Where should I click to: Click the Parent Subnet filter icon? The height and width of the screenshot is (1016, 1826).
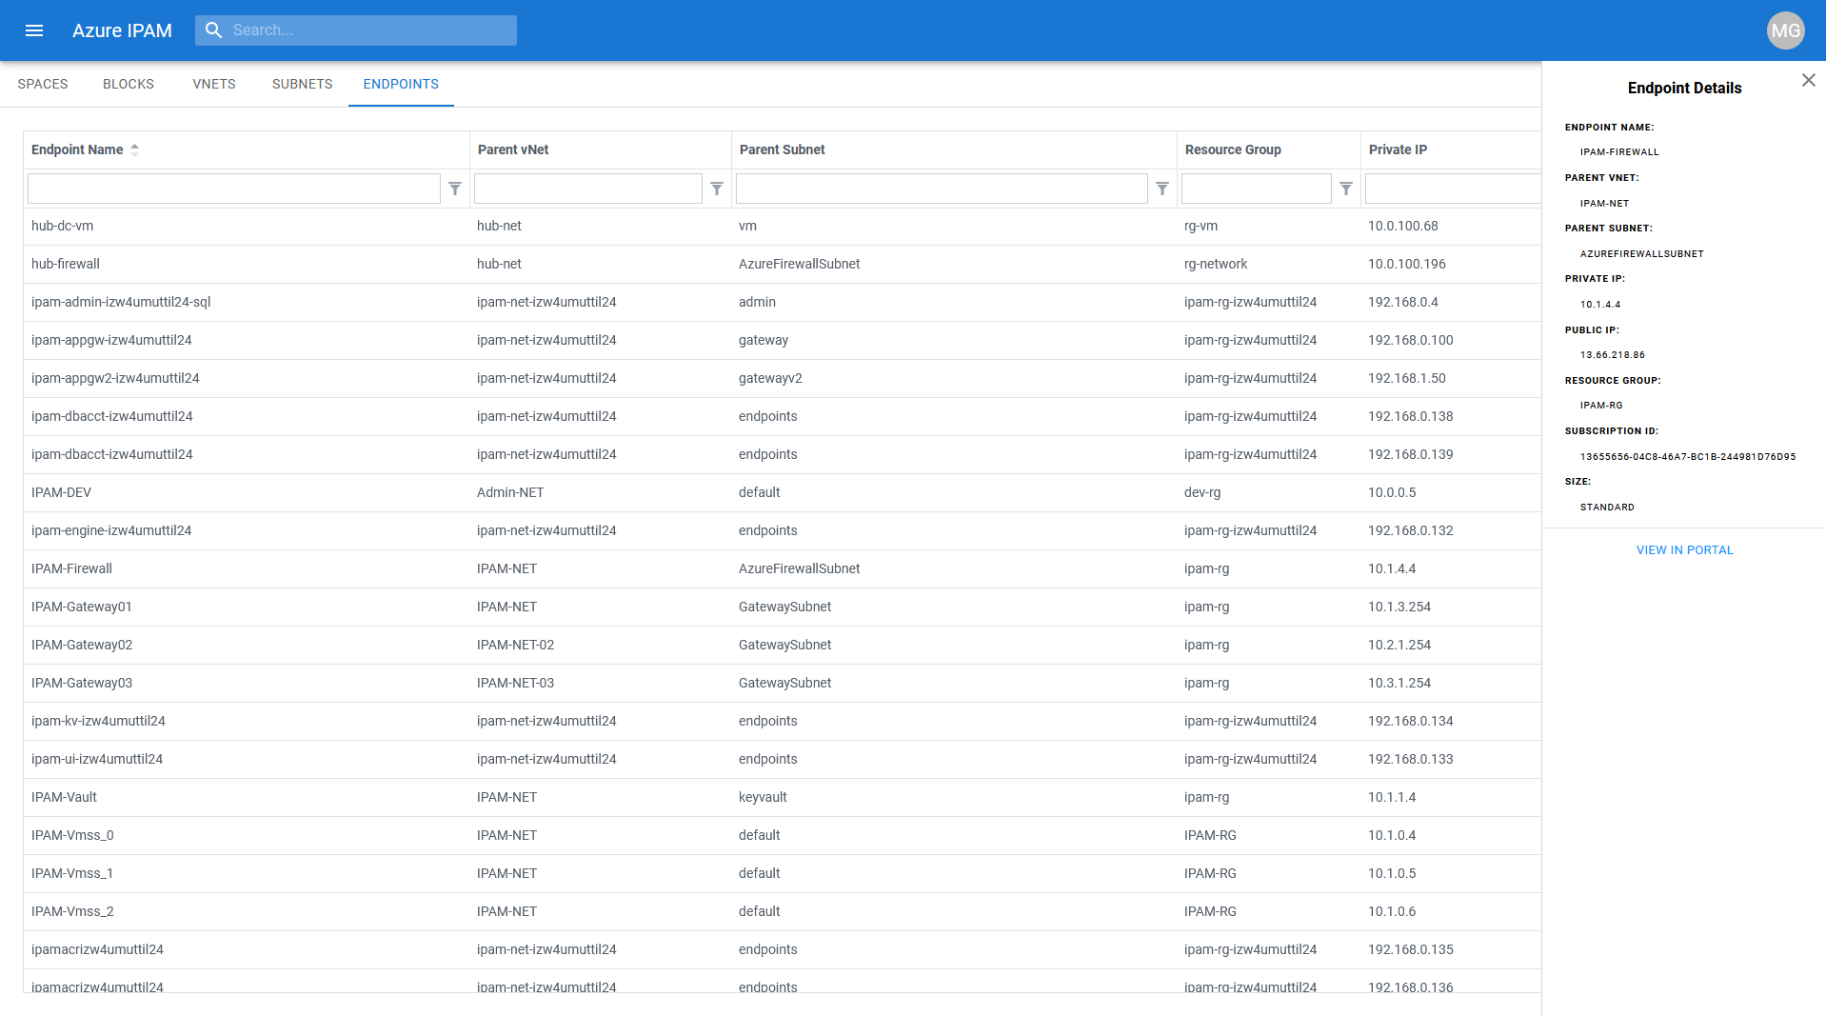click(1162, 189)
